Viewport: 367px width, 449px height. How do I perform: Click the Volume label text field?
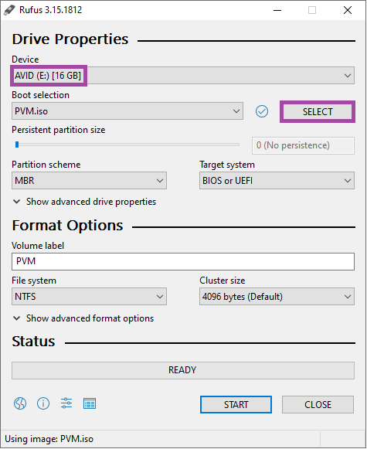(183, 261)
